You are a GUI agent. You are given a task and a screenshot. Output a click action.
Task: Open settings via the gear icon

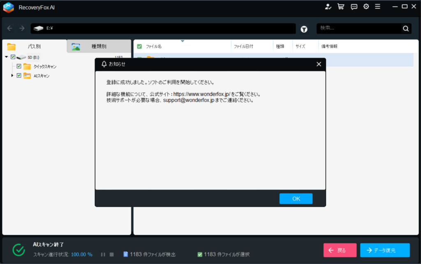(366, 7)
